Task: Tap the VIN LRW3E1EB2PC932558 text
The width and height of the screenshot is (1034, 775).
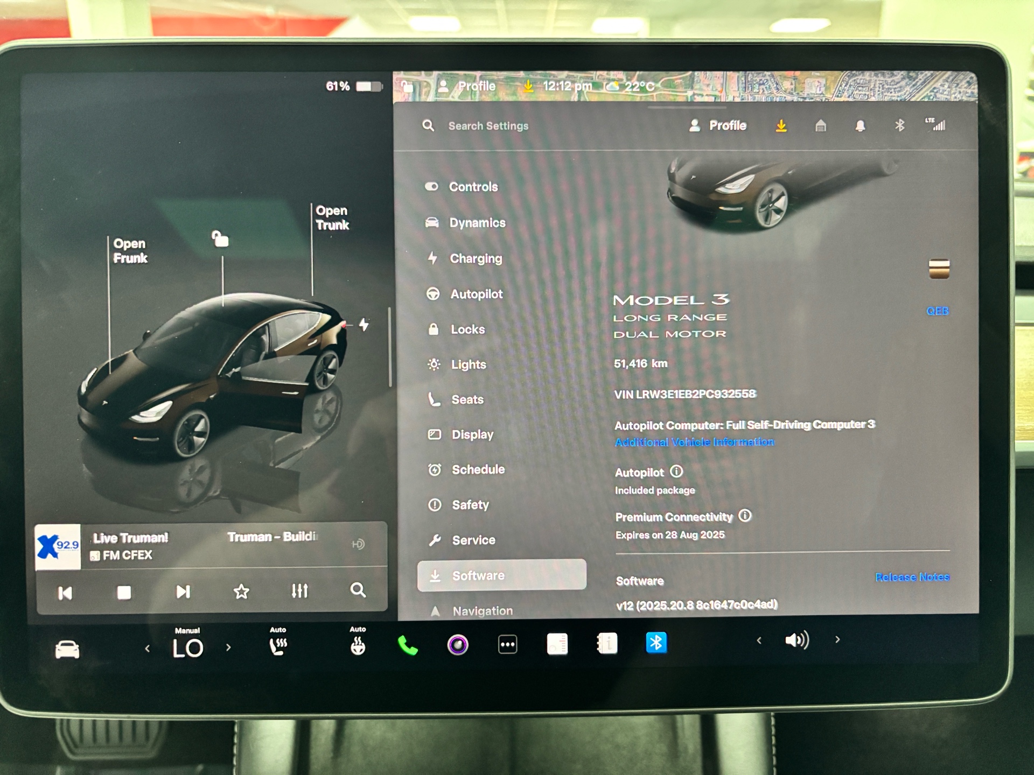Action: 685,394
